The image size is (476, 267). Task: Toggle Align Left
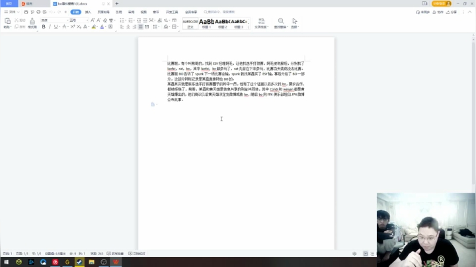click(122, 26)
